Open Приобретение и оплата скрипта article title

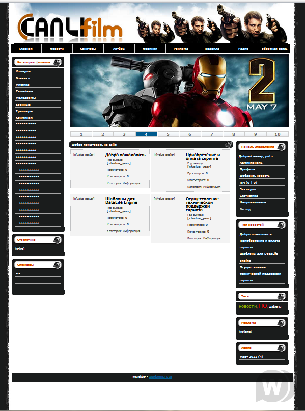(x=203, y=157)
